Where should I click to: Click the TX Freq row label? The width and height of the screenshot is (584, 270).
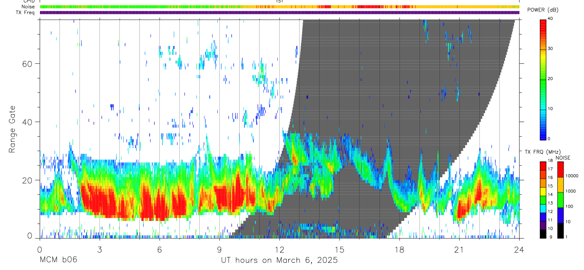(x=26, y=12)
